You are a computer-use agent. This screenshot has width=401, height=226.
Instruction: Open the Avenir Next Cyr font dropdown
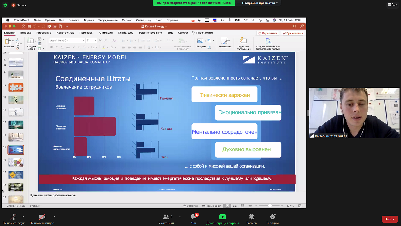click(83, 40)
